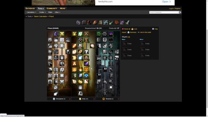Select the highlighted Priest class icon
This screenshot has width=208, height=117.
coord(106,22)
